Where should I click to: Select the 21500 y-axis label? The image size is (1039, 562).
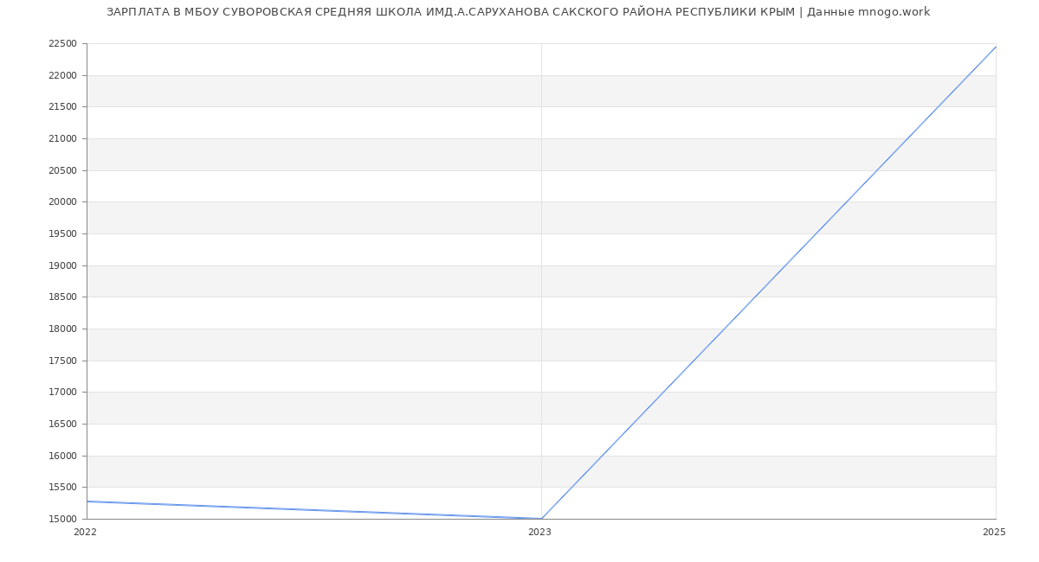(x=62, y=107)
